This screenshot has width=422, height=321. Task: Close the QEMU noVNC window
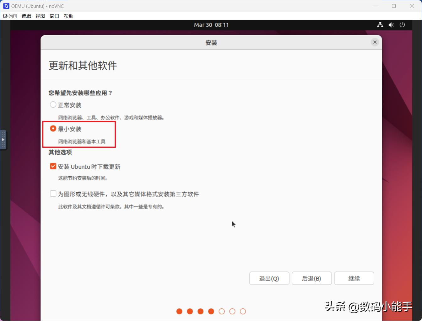(x=412, y=6)
